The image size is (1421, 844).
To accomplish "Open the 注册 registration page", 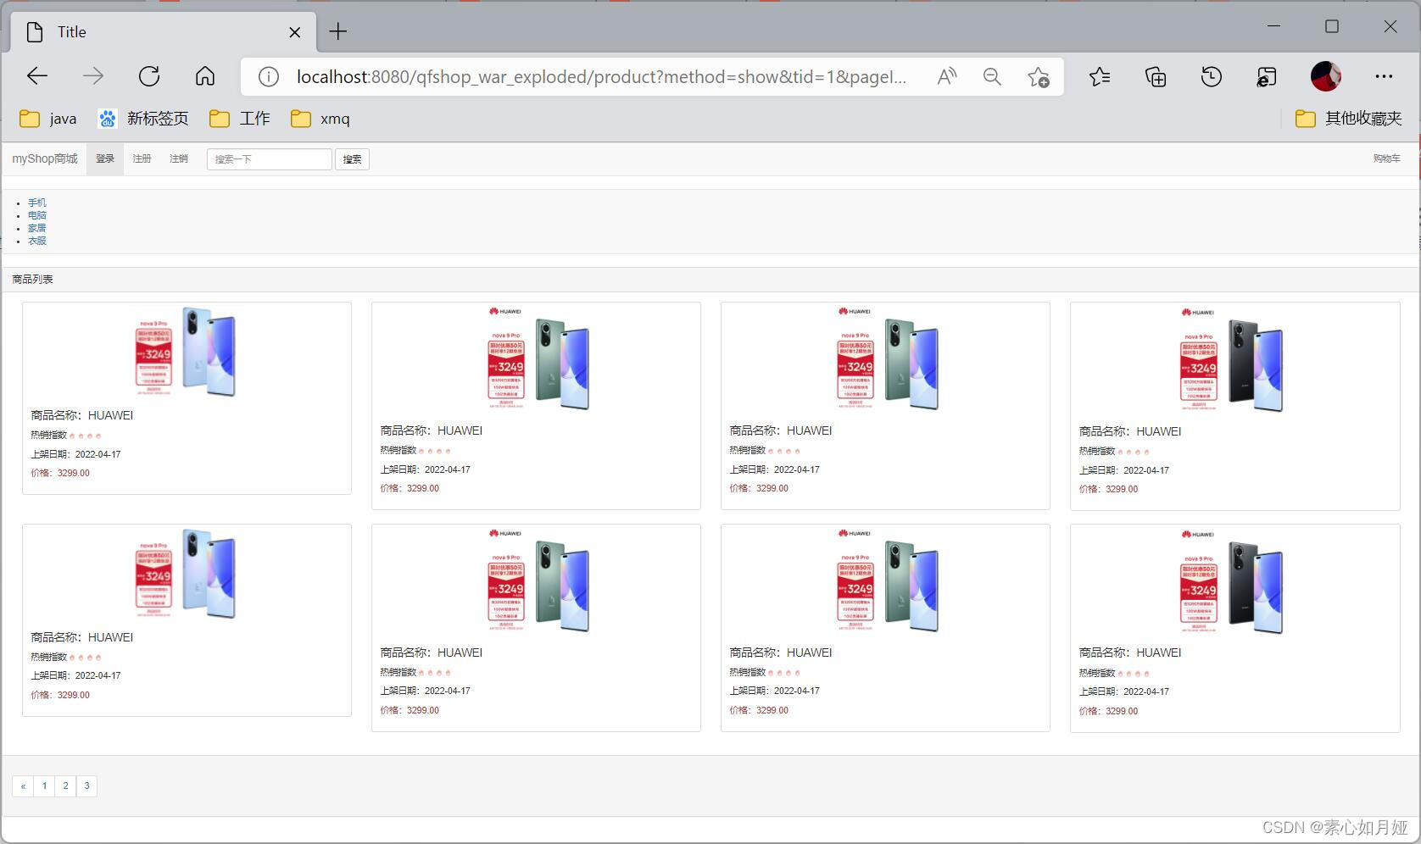I will tap(142, 158).
